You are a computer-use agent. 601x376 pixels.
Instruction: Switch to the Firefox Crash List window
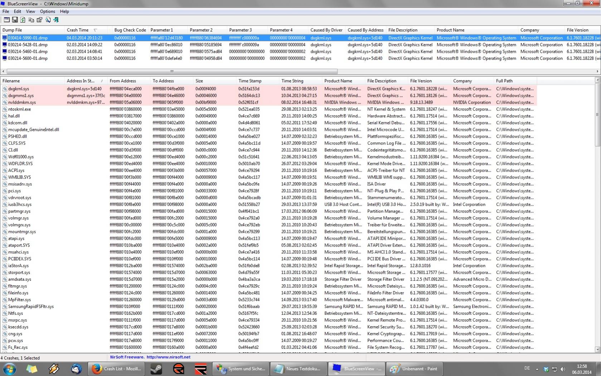coord(116,368)
